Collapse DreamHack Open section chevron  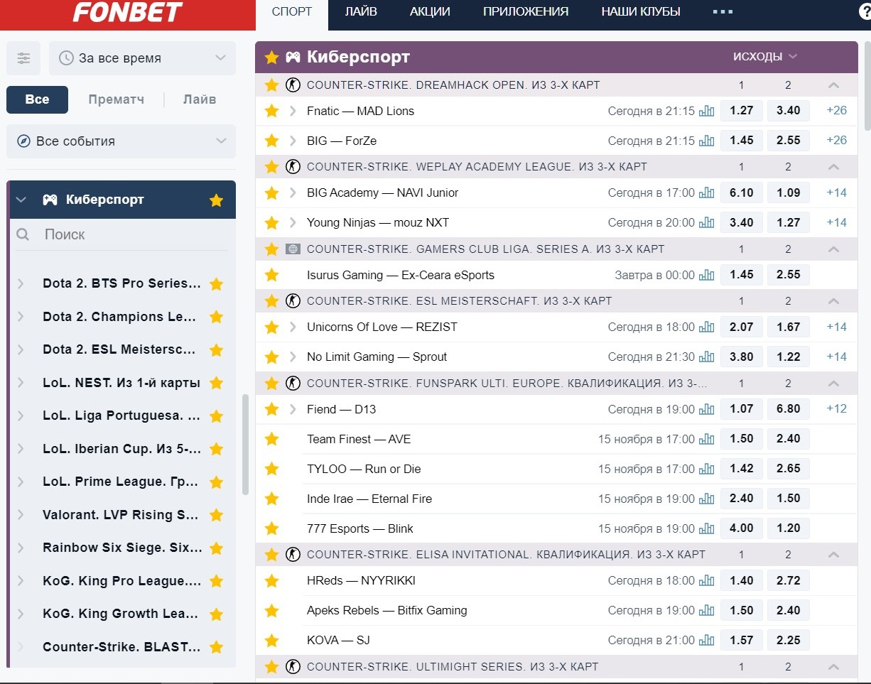coord(834,85)
